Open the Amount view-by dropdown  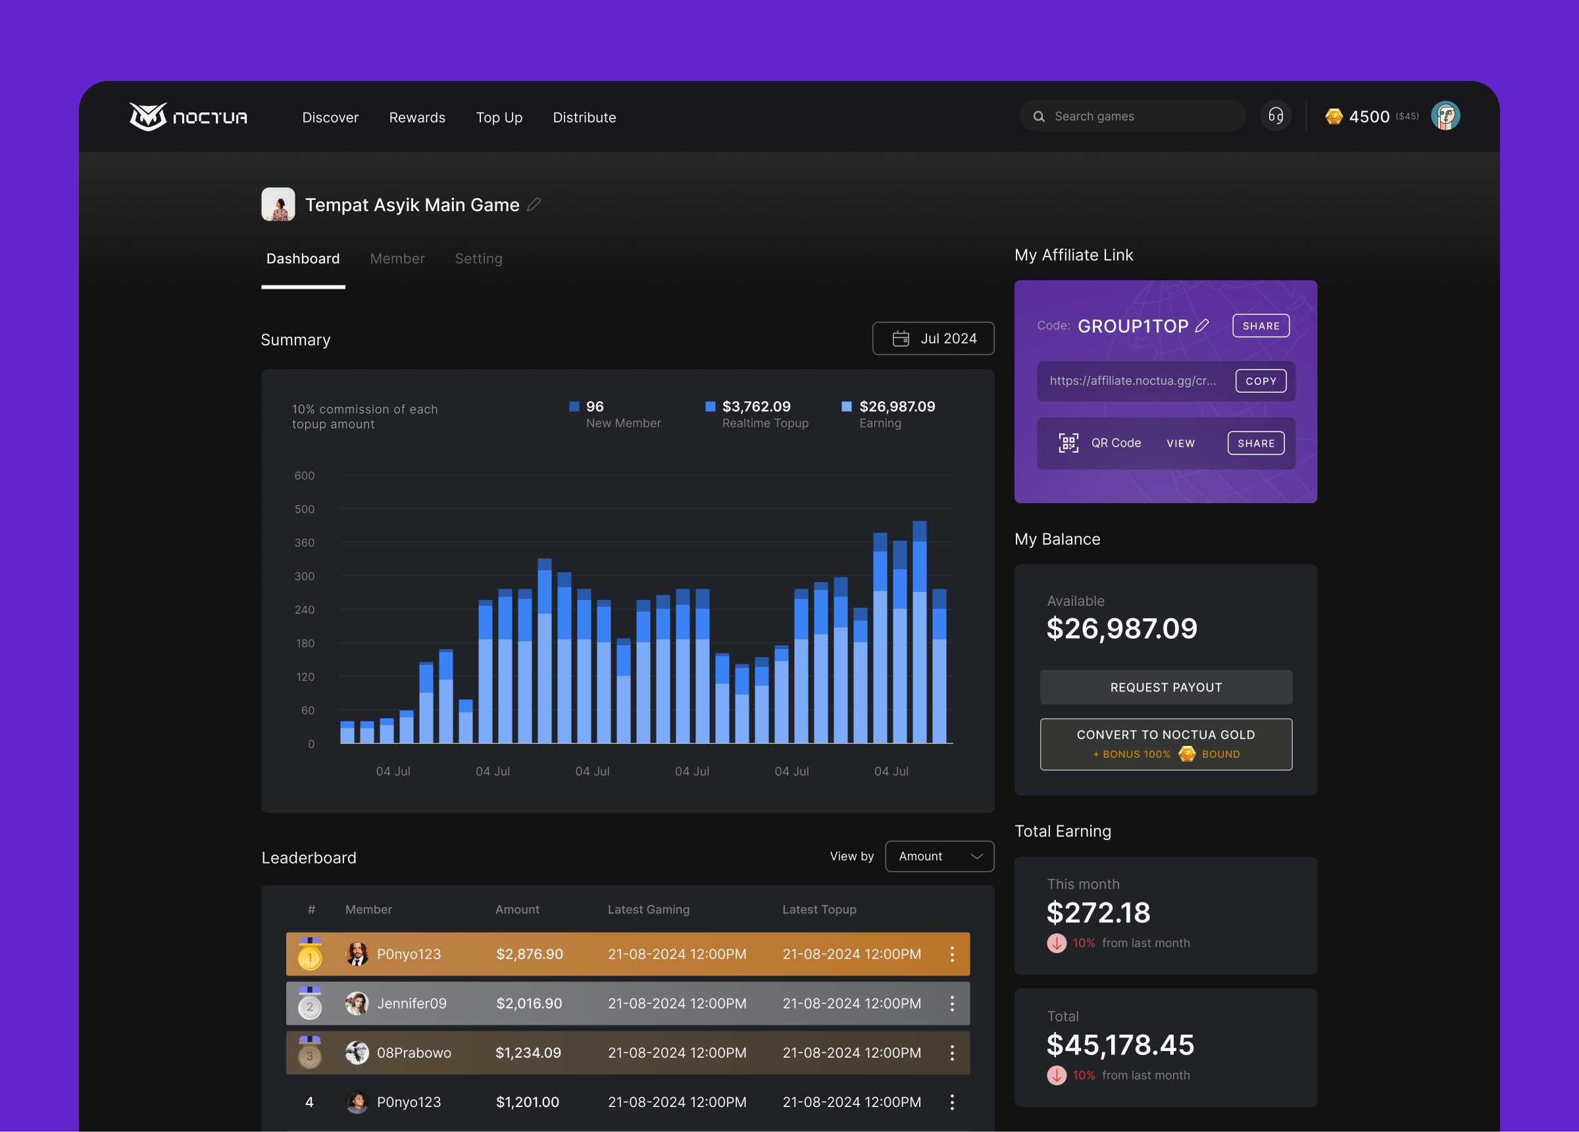(x=940, y=856)
